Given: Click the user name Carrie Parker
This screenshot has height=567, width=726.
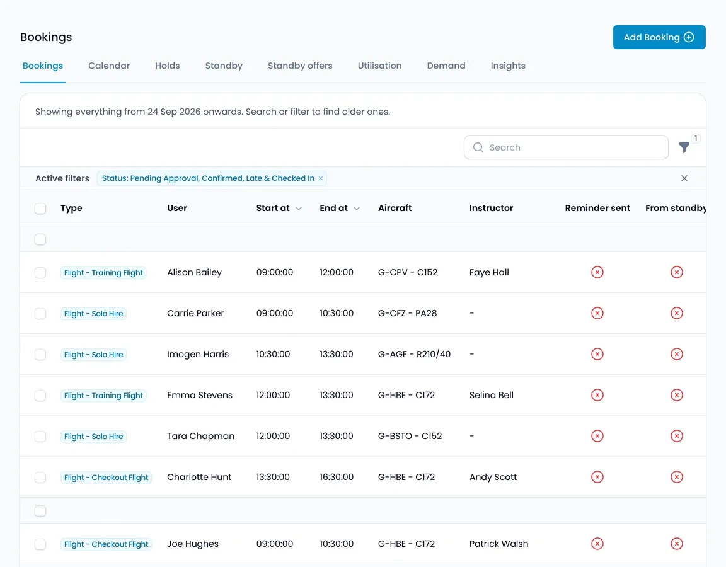Looking at the screenshot, I should (x=195, y=313).
